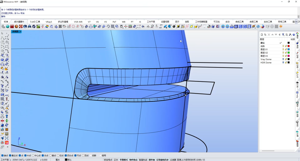
Task: Click the black-yellow diagonal square icon
Action: pos(178,27)
